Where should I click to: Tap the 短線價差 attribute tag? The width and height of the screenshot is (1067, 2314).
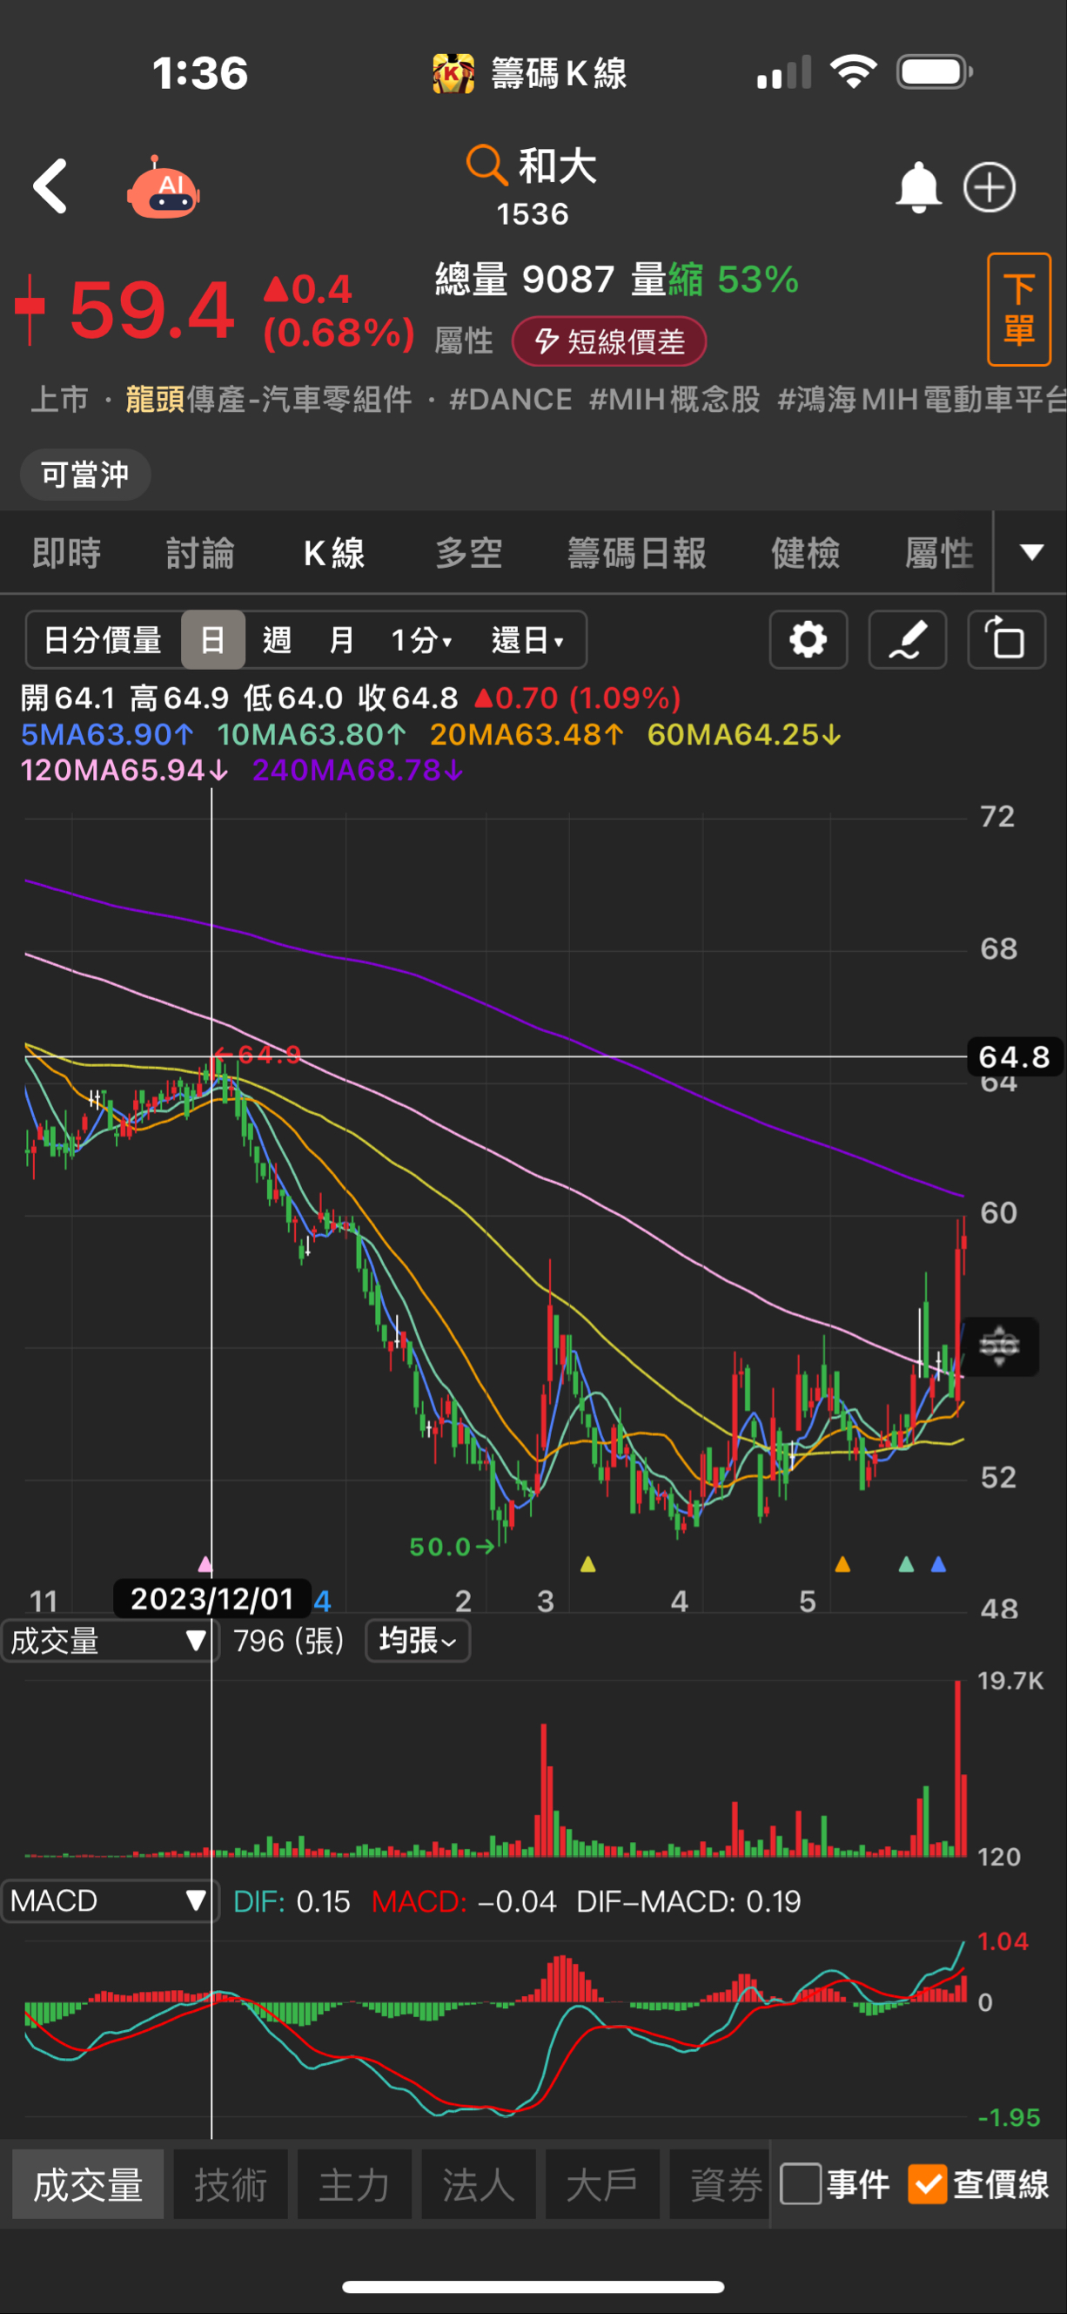(609, 342)
